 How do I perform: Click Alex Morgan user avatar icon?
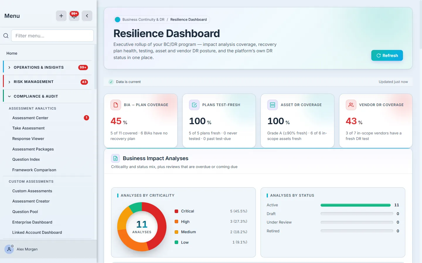click(x=9, y=249)
